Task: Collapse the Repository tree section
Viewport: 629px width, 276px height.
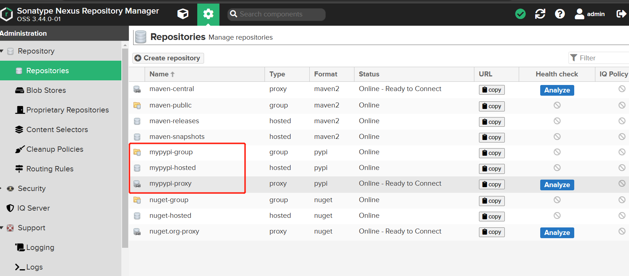Action: (x=2, y=51)
